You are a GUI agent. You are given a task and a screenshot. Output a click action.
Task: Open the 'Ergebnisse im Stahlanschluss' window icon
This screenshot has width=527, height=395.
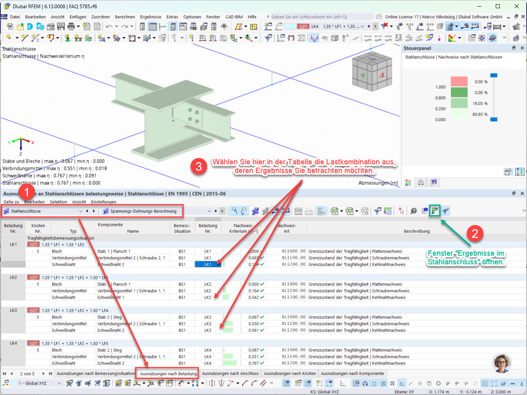click(x=435, y=211)
